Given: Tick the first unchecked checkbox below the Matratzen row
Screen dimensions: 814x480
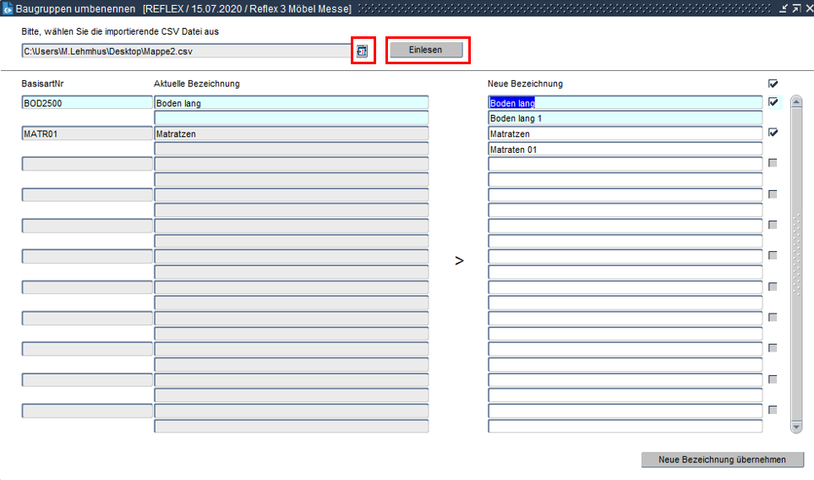Looking at the screenshot, I should [x=773, y=163].
